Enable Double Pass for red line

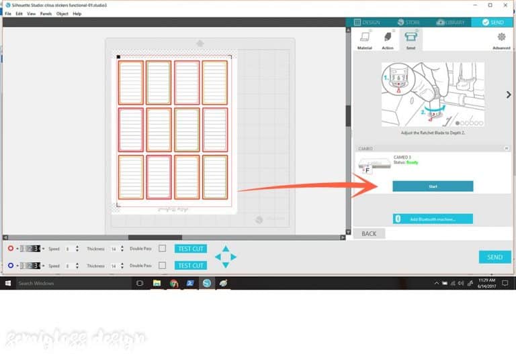point(163,249)
